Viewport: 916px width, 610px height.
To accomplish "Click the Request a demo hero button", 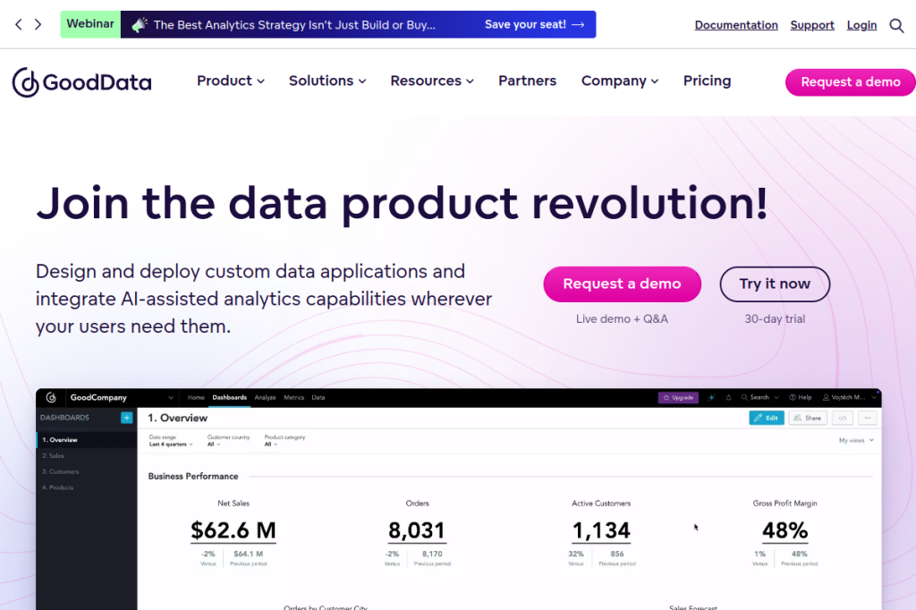I will point(623,284).
